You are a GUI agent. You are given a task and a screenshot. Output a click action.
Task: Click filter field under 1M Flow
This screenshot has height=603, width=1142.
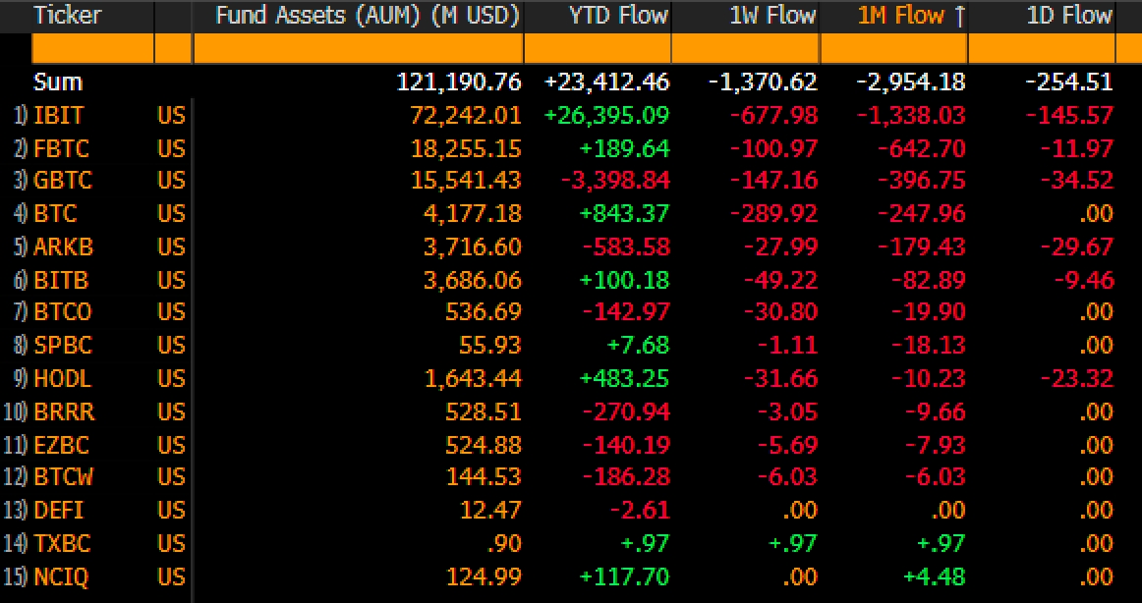[x=893, y=48]
